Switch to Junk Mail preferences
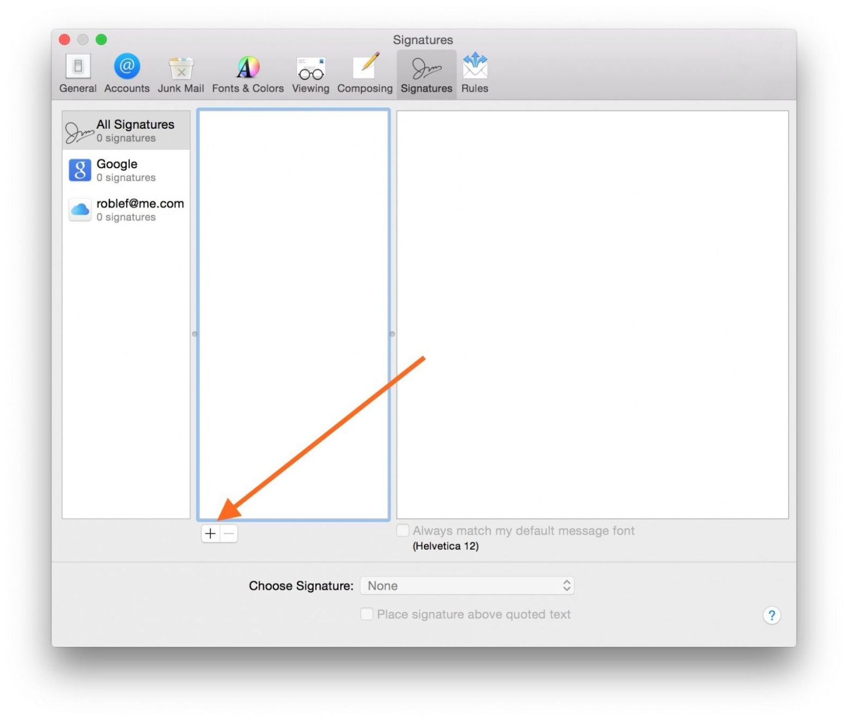 (x=180, y=73)
